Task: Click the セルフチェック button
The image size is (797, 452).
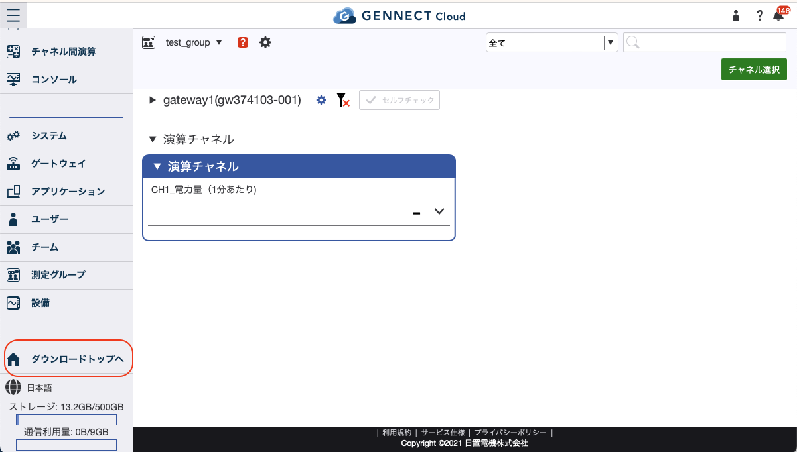Action: (x=399, y=100)
